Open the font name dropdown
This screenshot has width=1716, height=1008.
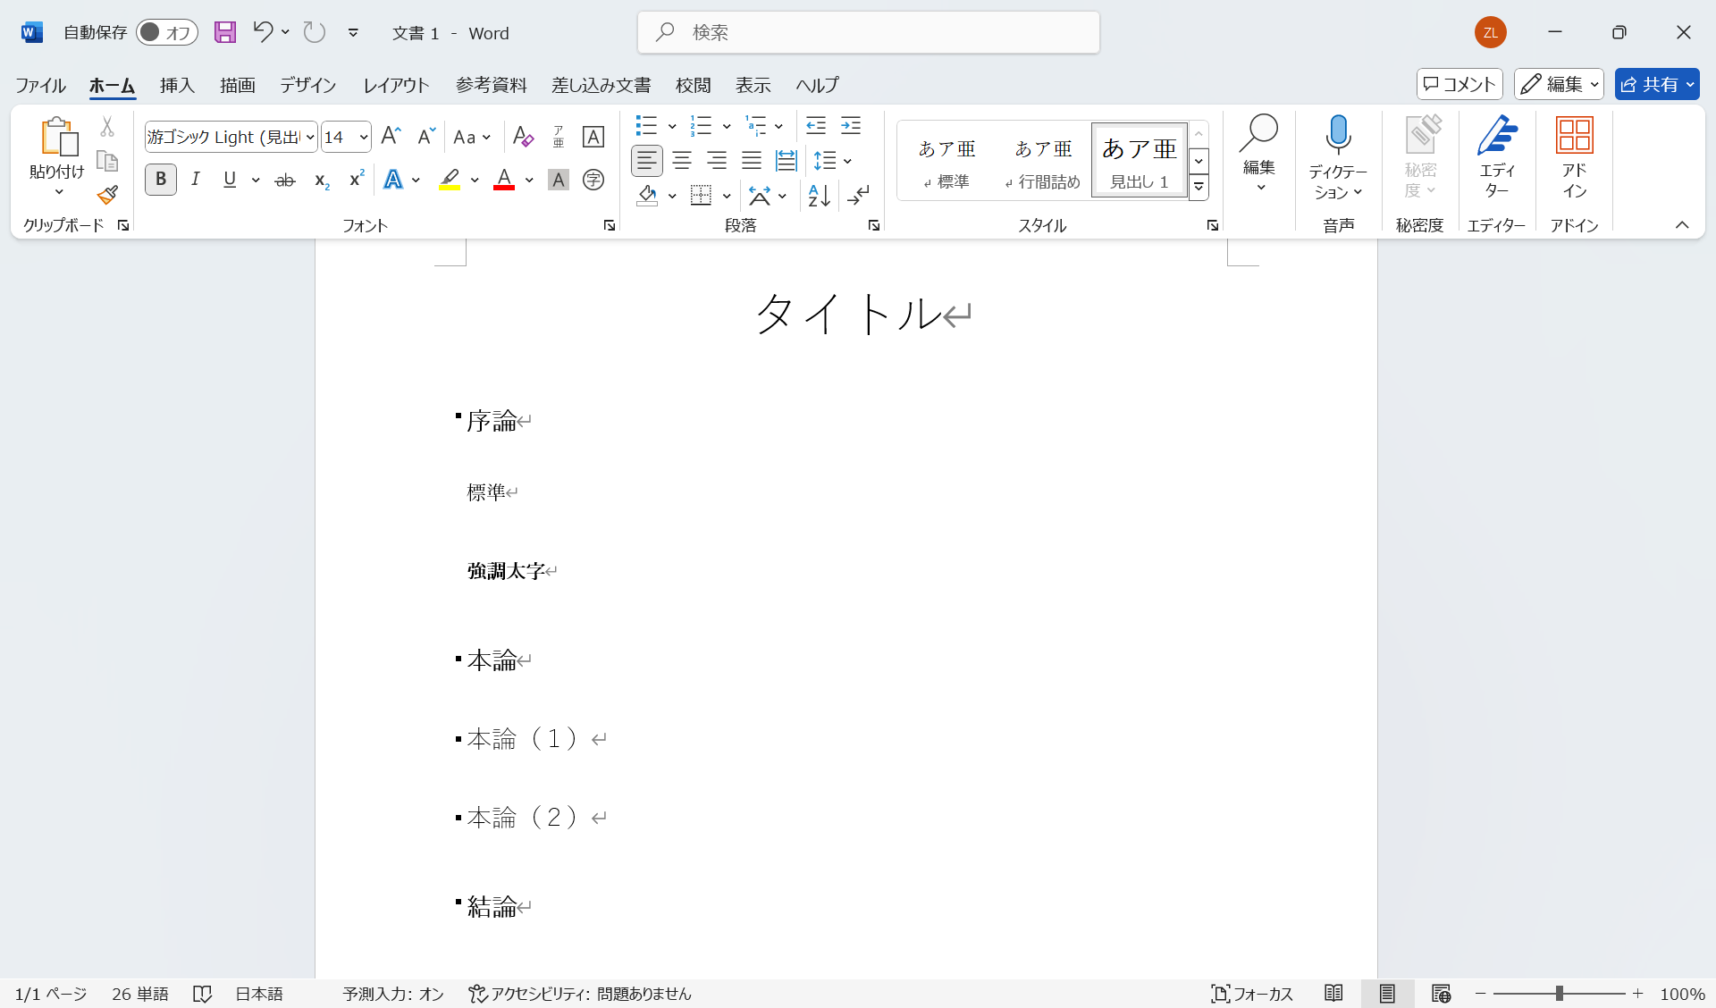click(310, 137)
